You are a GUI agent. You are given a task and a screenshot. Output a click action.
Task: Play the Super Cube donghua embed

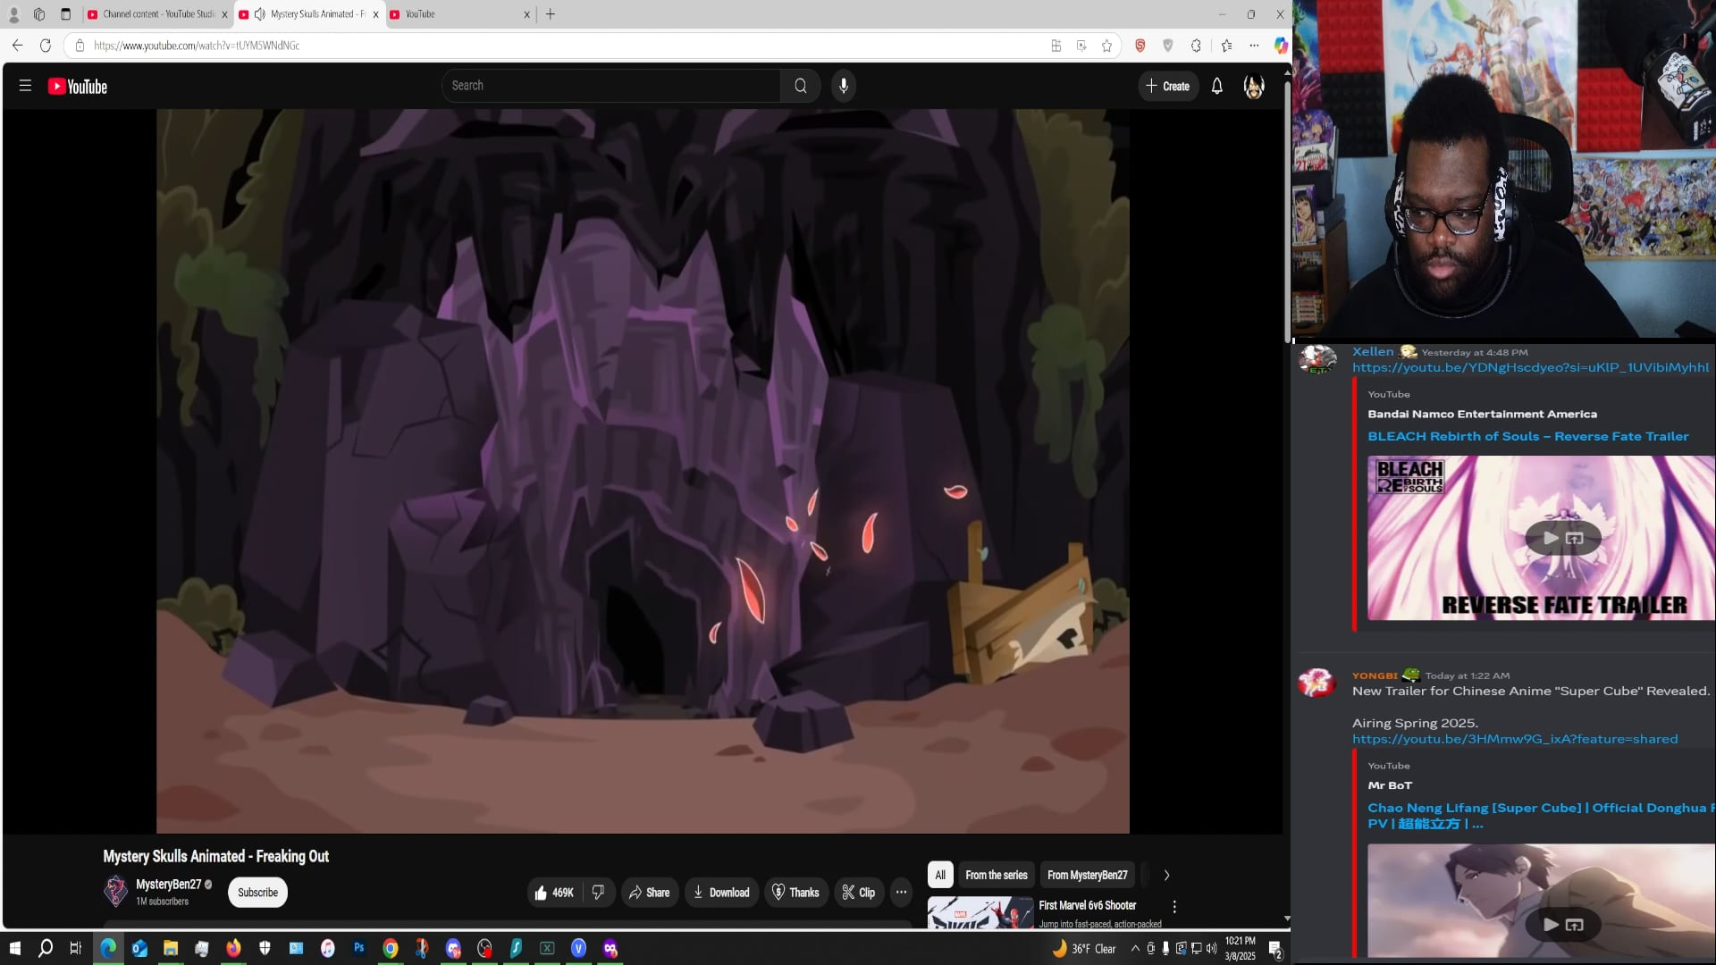pos(1551,925)
